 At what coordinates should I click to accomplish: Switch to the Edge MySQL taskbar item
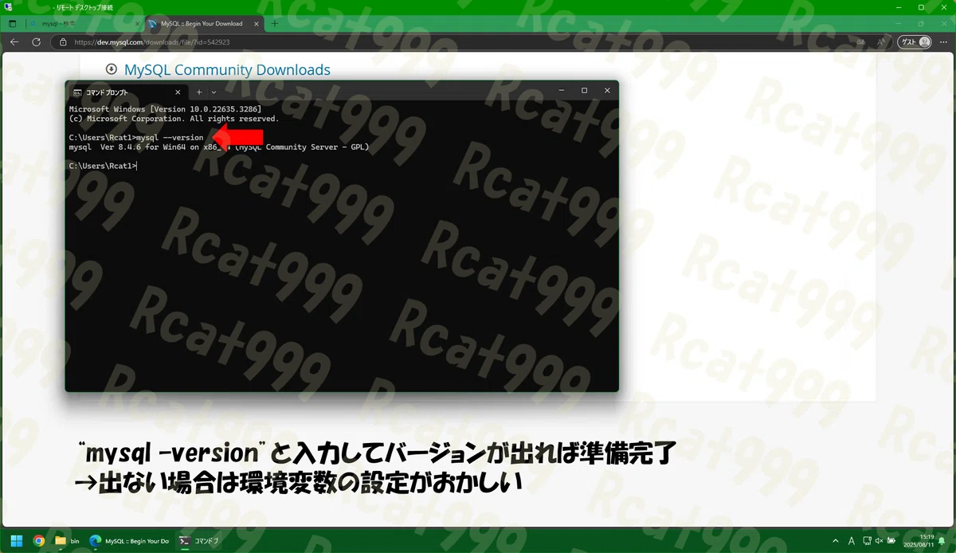pyautogui.click(x=130, y=540)
